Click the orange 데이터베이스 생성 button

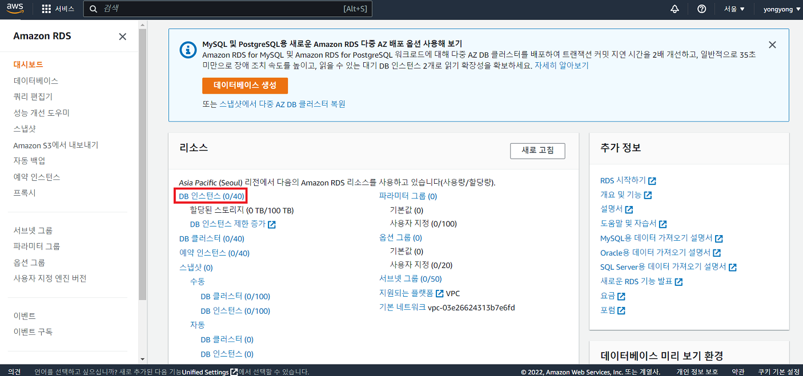(245, 86)
